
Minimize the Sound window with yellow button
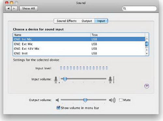pyautogui.click(x=11, y=3)
